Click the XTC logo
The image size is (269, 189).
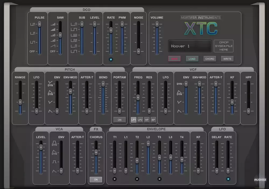tap(201, 29)
